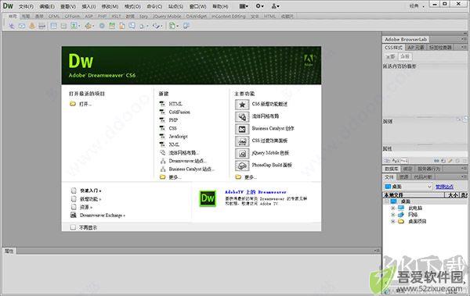Switch to the Spry insert tab

click(143, 16)
